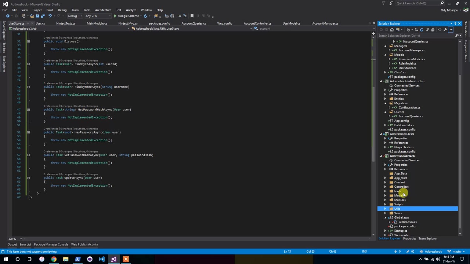Screen dimensions: 470x264
Task: Click the Pending Changes Filter icon
Action: pos(408,30)
